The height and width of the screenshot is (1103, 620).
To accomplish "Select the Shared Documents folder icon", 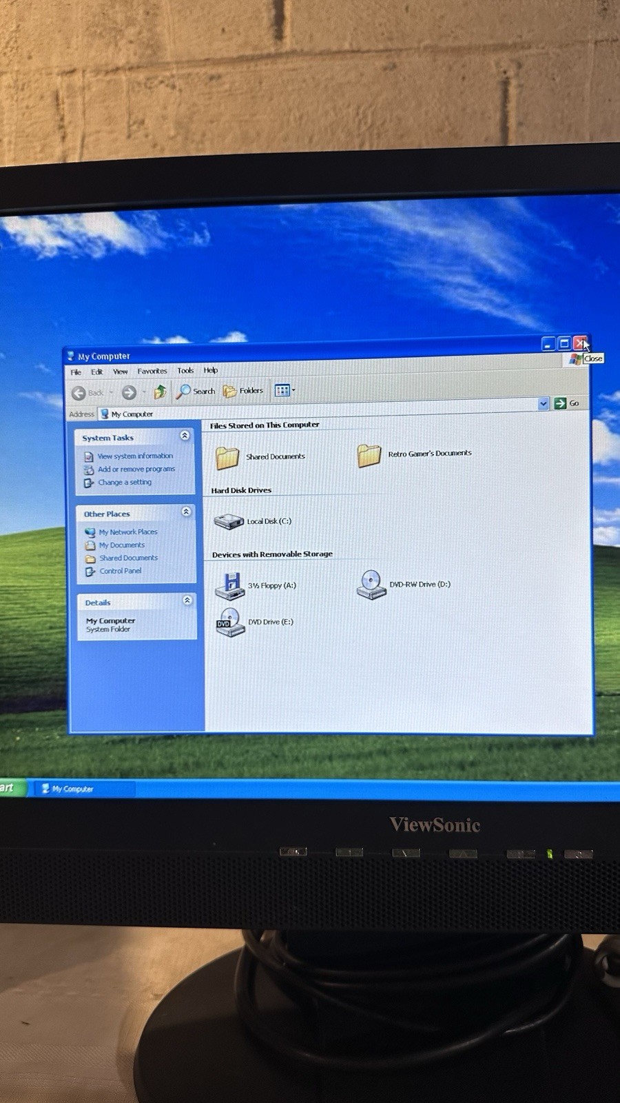I will (227, 458).
